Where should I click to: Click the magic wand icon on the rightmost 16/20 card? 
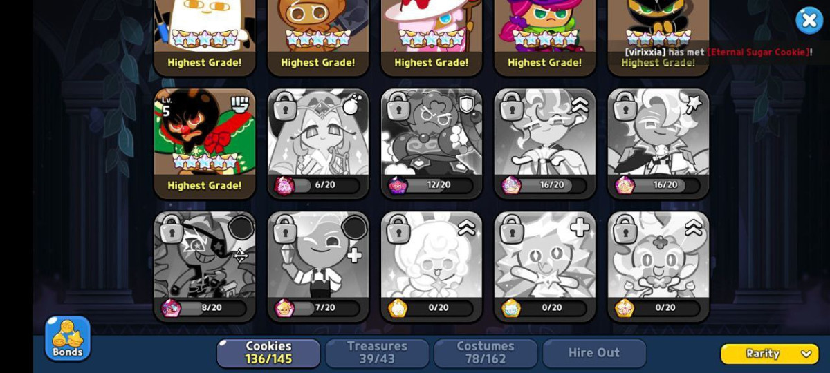[693, 104]
